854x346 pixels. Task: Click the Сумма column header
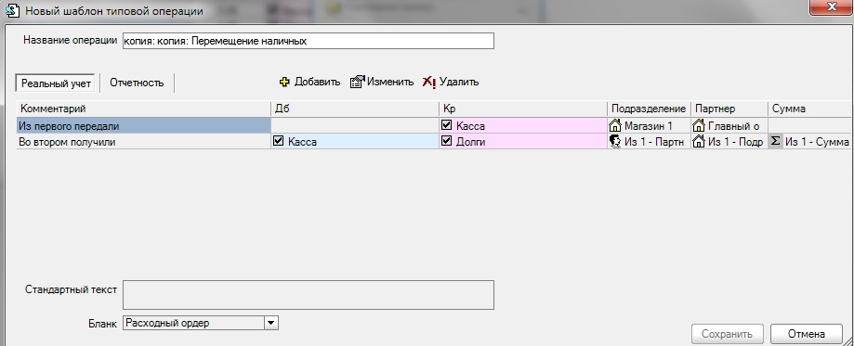pyautogui.click(x=809, y=109)
